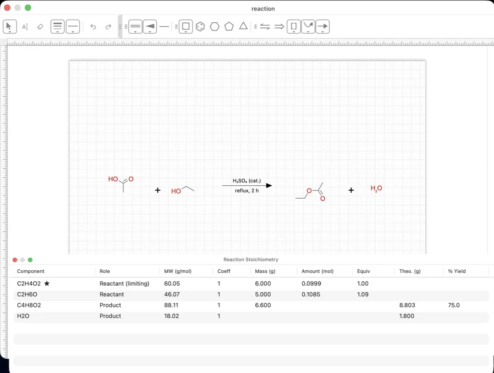
Task: Select the H₂SO₄ (cat.) reagent label
Action: [x=247, y=181]
